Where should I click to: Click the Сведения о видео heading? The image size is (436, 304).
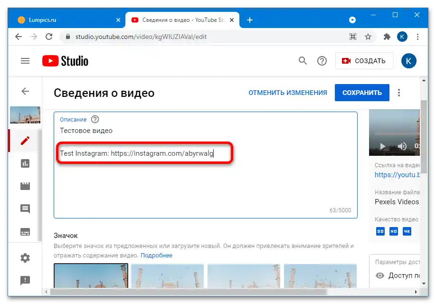pos(104,93)
